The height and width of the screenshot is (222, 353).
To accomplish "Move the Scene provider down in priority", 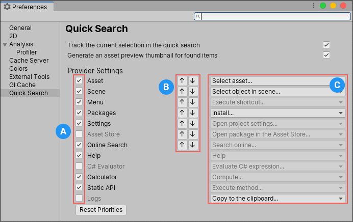I will point(192,92).
